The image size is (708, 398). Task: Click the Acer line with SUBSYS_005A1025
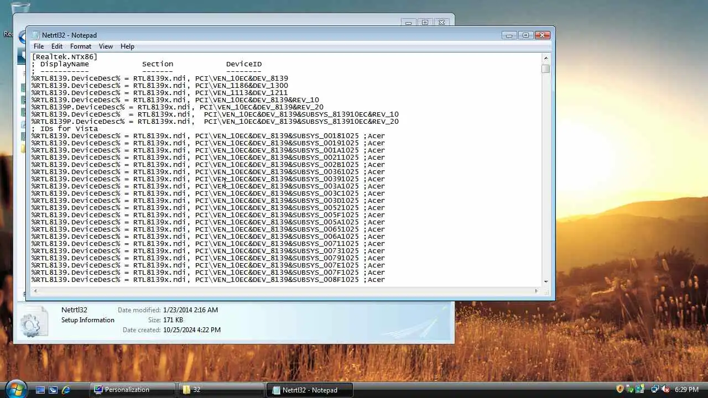click(208, 222)
